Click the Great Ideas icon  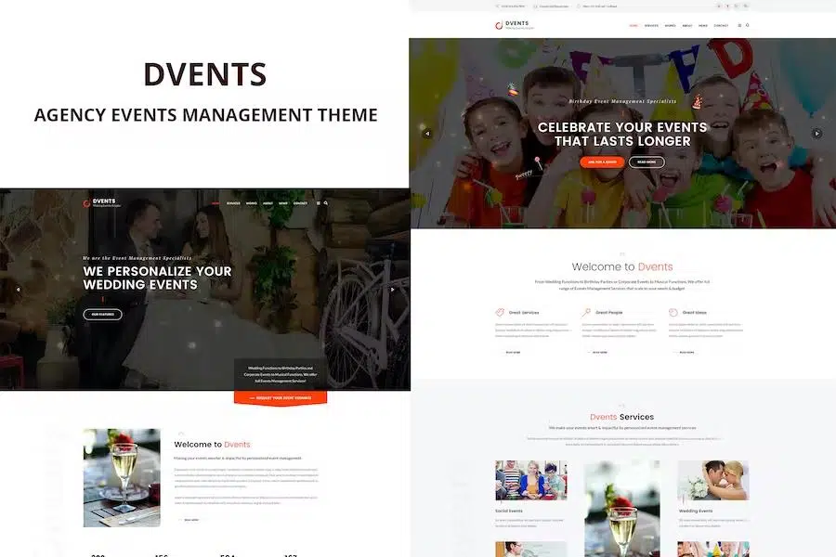[x=673, y=313]
